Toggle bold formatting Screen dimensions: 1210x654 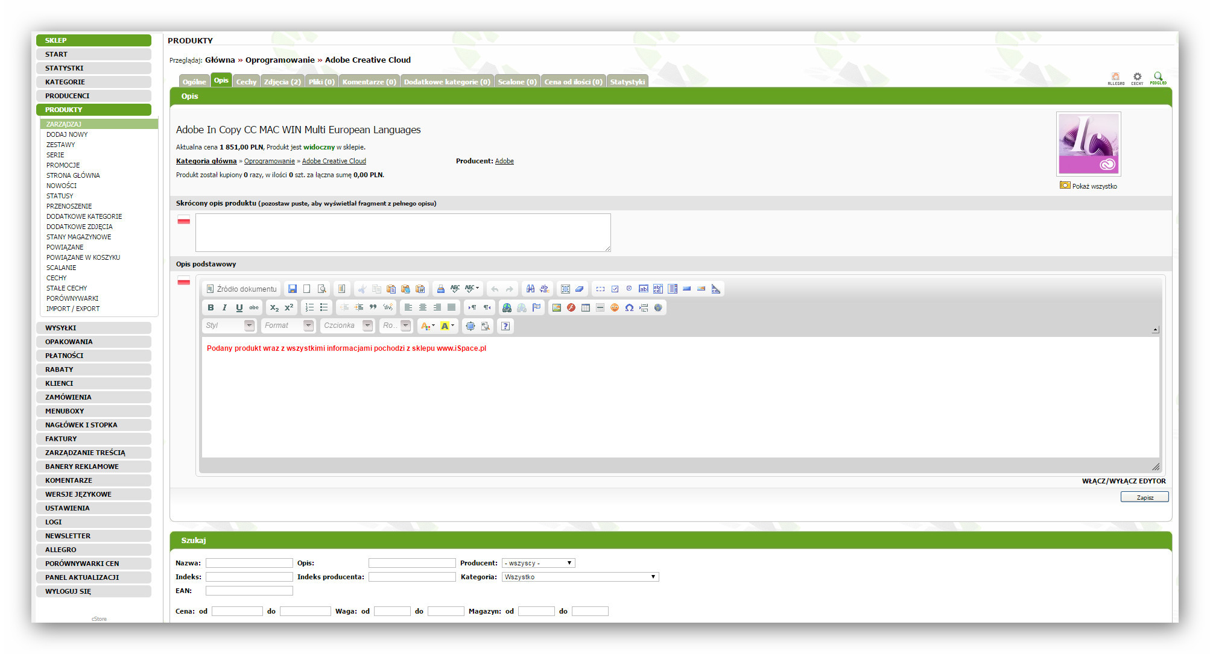(211, 307)
